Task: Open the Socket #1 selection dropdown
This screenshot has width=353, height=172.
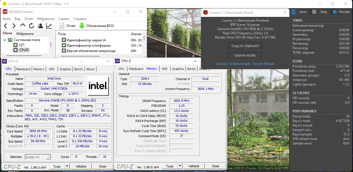Action: pos(38,157)
